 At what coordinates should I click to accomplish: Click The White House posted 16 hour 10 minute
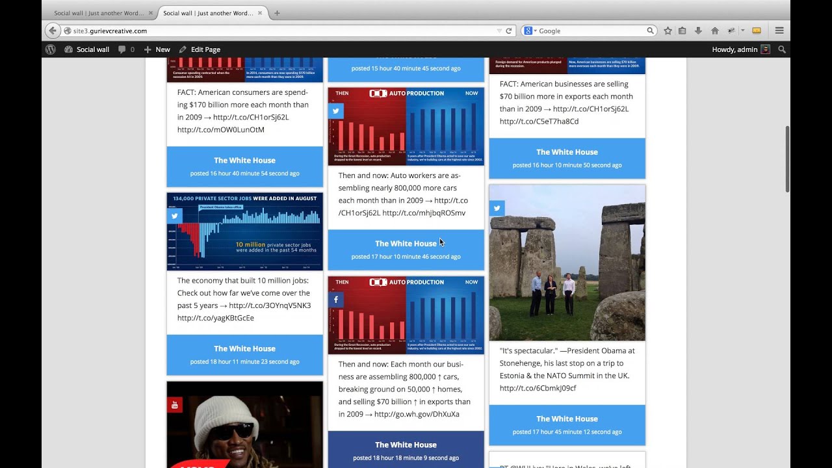pyautogui.click(x=567, y=158)
